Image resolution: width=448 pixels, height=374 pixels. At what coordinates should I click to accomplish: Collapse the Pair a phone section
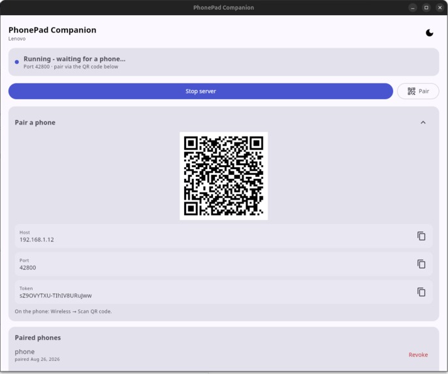click(423, 123)
